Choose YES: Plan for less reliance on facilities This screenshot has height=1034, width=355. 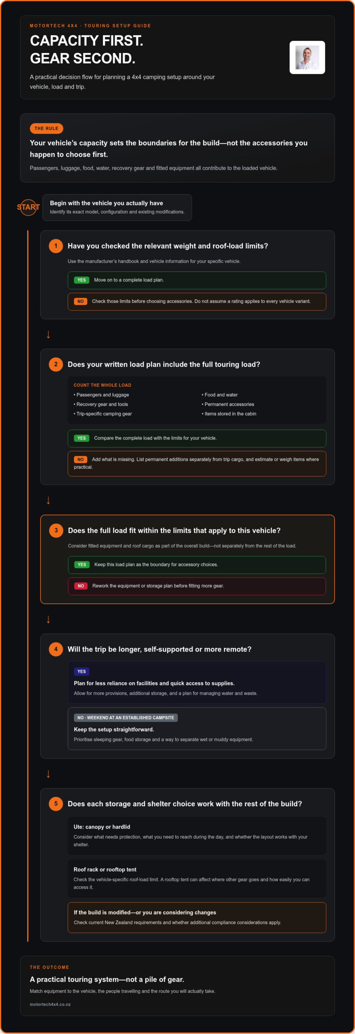coord(197,683)
